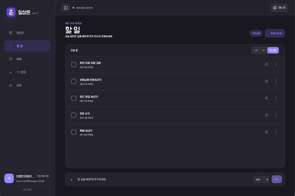Collapse the sidebar with the panel icon
Viewport: 295px width, 196px height.
coord(66,8)
